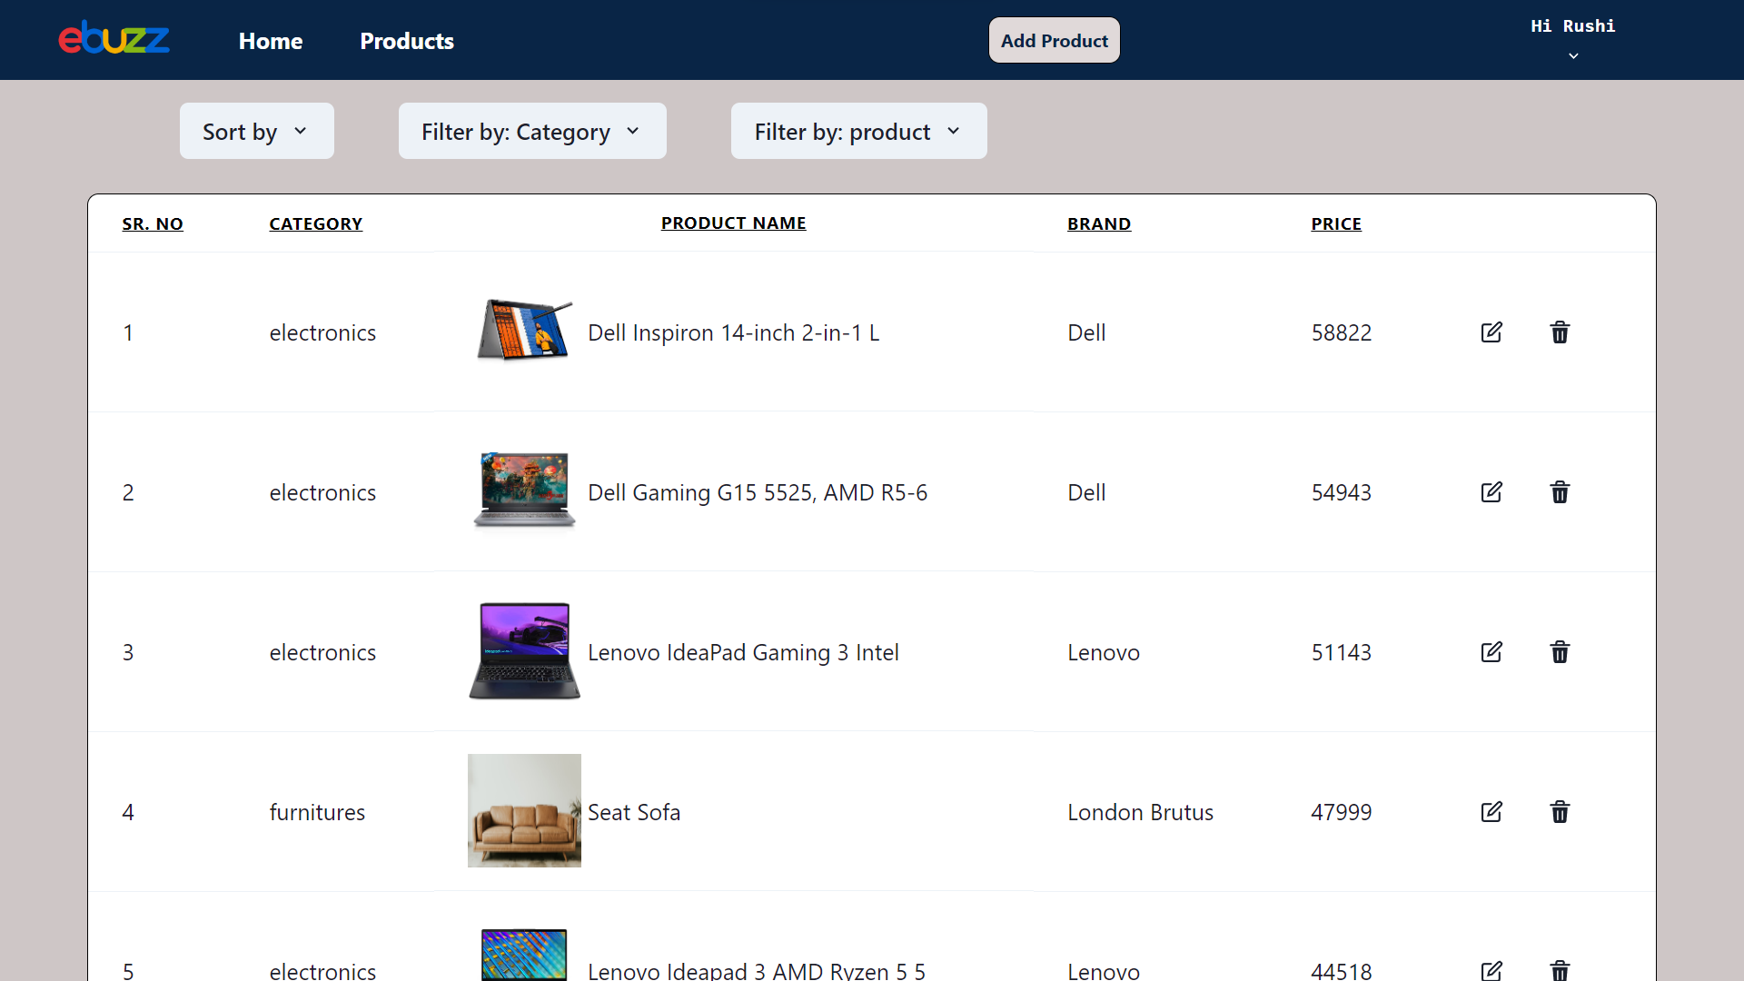1744x981 pixels.
Task: Edit the Dell Gaming G15 product
Action: coord(1491,492)
